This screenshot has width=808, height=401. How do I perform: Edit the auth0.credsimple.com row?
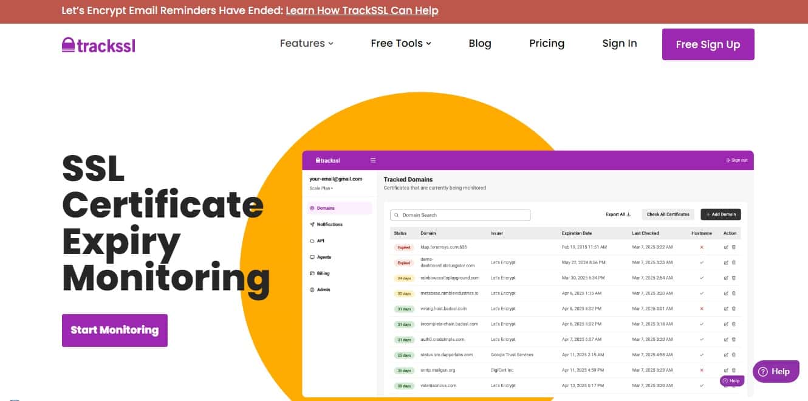click(x=726, y=340)
